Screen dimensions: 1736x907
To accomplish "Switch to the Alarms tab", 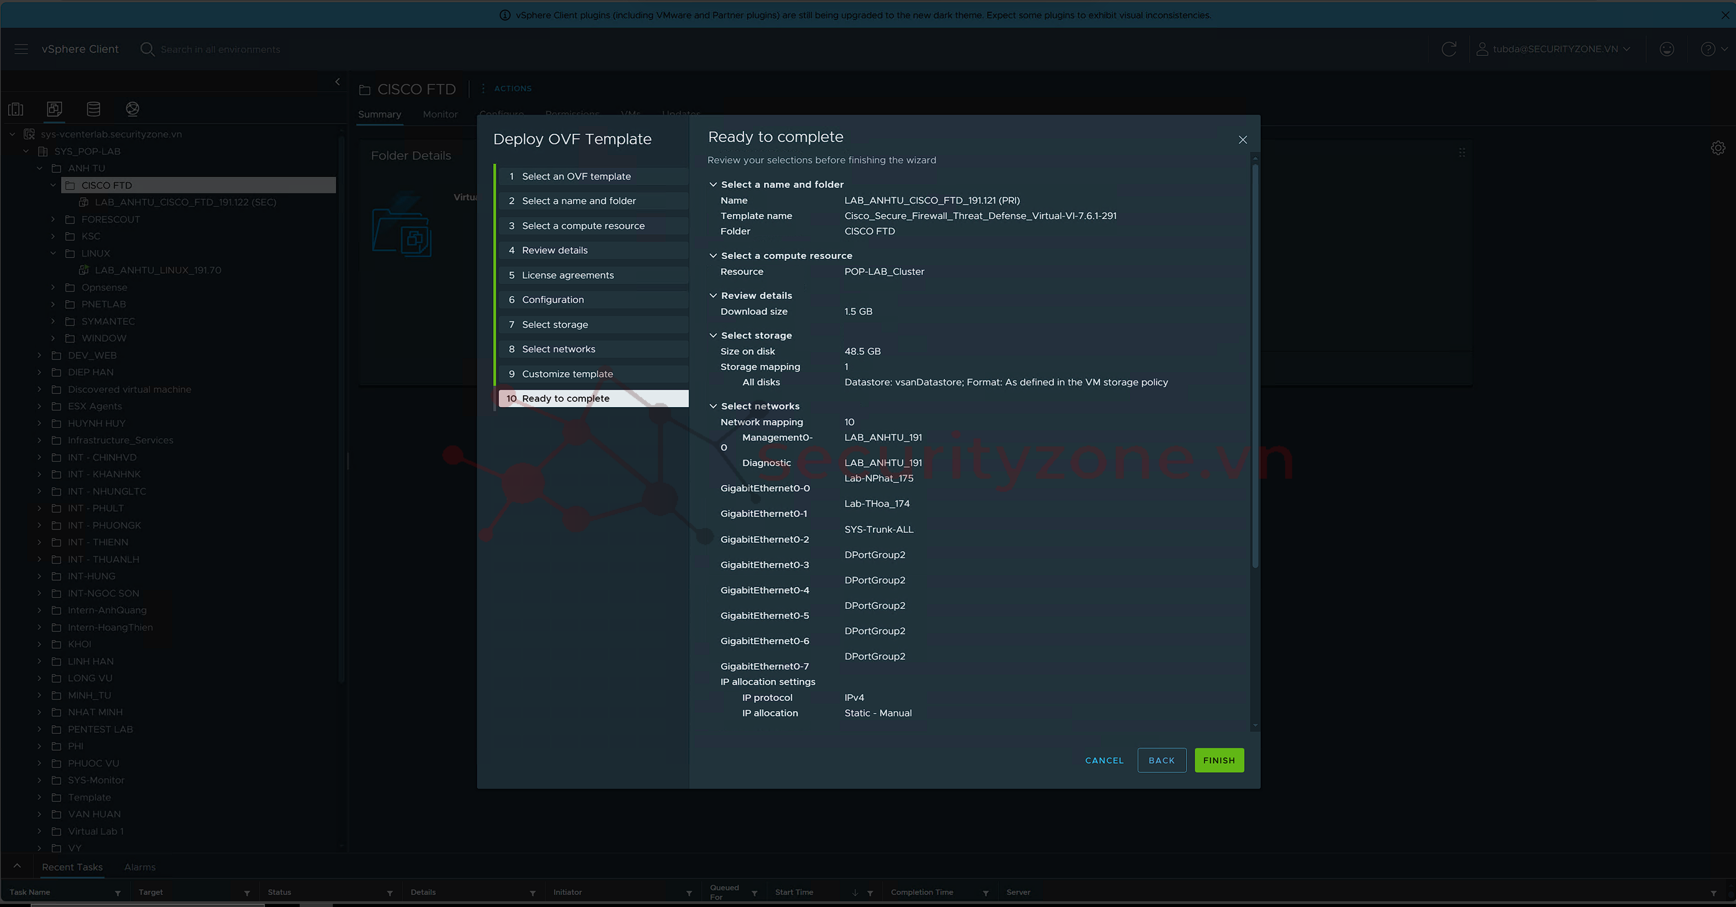I will pyautogui.click(x=139, y=867).
